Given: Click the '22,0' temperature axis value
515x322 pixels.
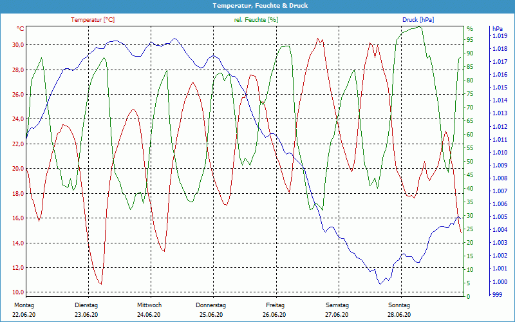Looking at the screenshot, I should [x=18, y=144].
